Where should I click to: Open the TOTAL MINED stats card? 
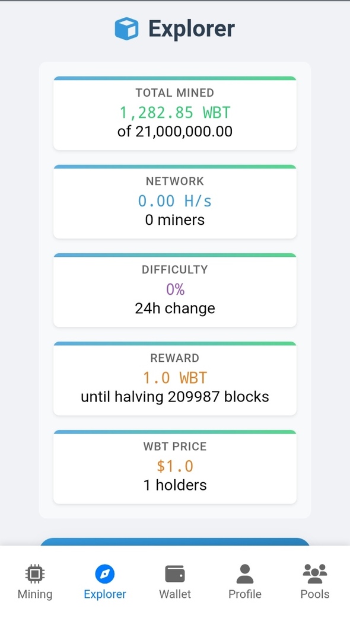(175, 113)
